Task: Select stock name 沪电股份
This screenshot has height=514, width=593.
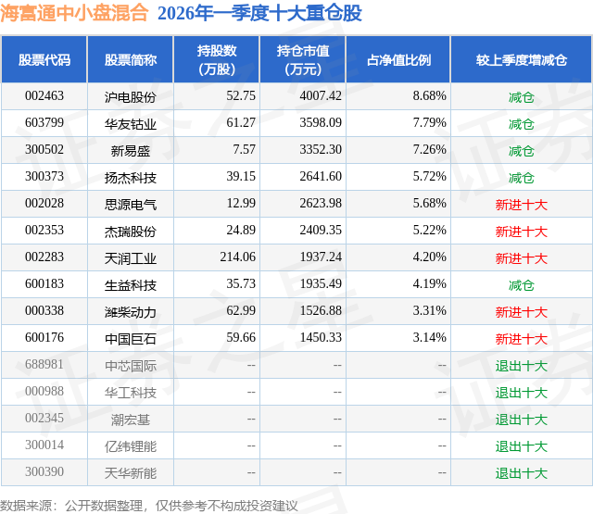Action: 131,97
